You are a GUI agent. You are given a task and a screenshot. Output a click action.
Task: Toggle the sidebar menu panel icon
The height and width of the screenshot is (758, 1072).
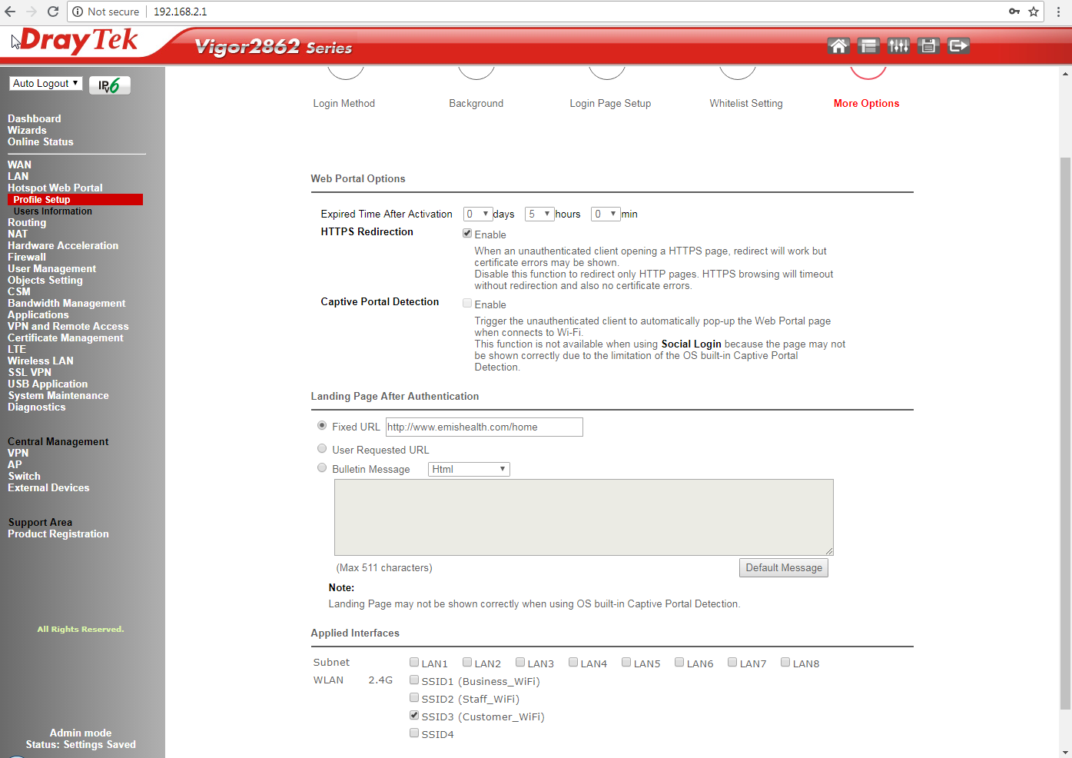click(868, 45)
